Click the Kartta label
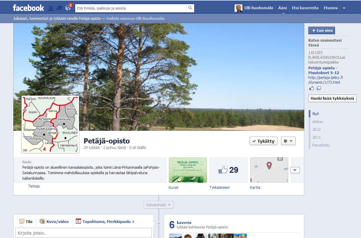This screenshot has width=361, height=238. (255, 187)
